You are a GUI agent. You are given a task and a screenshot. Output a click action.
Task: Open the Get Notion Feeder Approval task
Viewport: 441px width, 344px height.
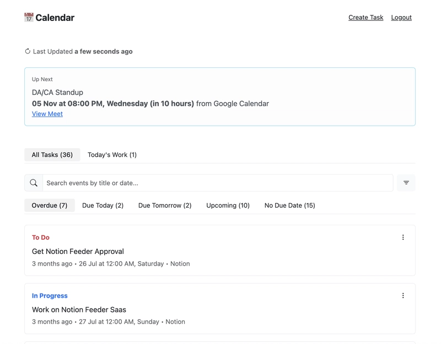pyautogui.click(x=78, y=251)
